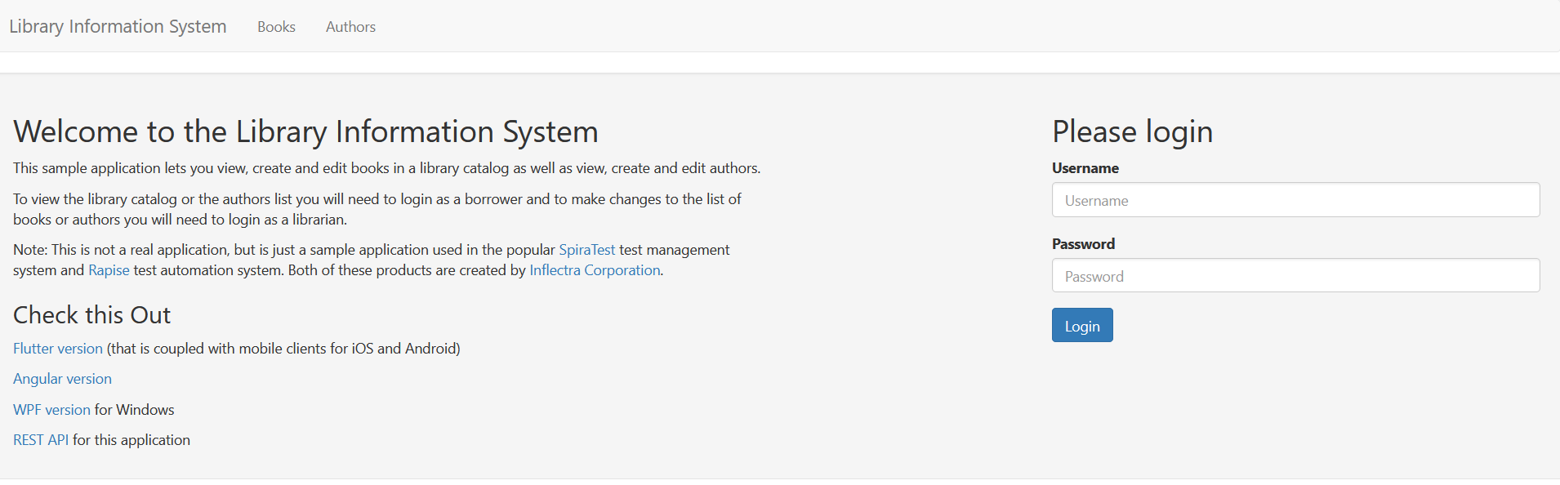Visit the Inflectra Corporation link
Image resolution: width=1560 pixels, height=485 pixels.
tap(595, 270)
